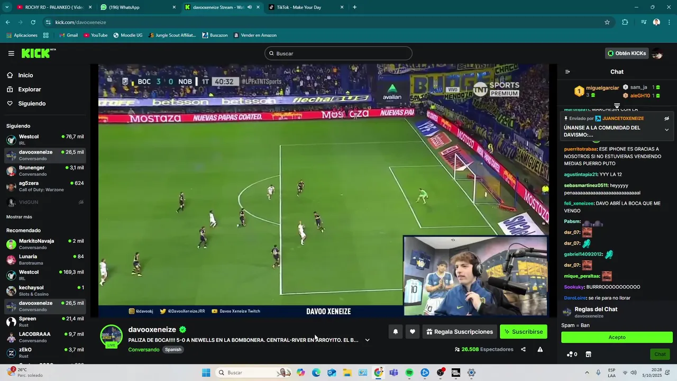Click username puerritotrabaa in chat
The width and height of the screenshot is (677, 381).
[x=580, y=149]
